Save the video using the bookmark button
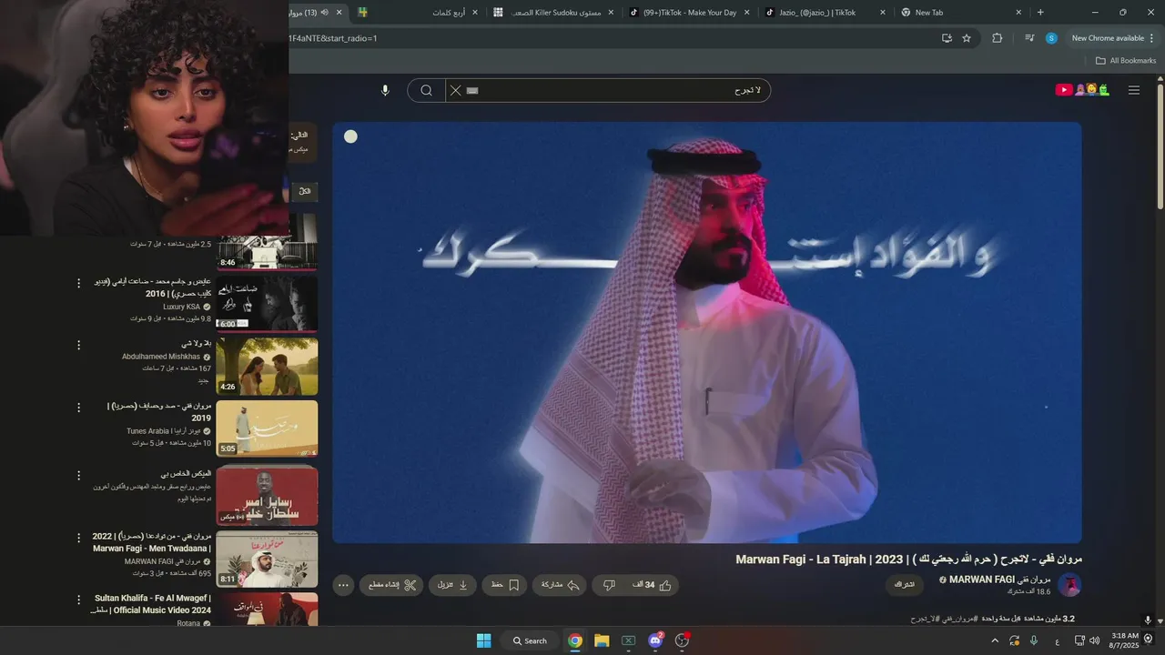 coord(504,585)
